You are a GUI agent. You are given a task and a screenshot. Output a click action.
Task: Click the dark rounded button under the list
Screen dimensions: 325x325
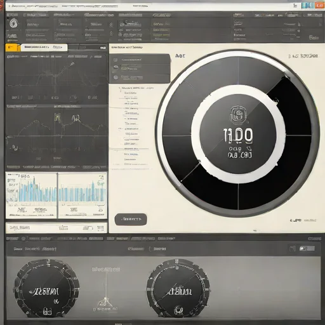point(131,219)
